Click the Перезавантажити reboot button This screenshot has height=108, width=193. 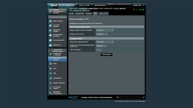tap(100, 5)
